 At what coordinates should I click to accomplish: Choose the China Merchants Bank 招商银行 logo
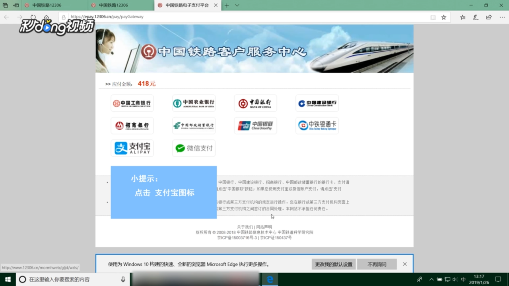(132, 126)
